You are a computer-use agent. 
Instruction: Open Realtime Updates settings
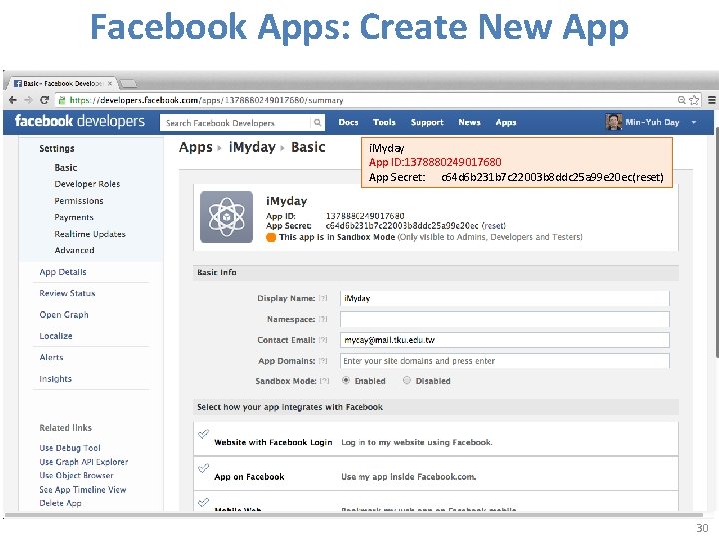point(90,234)
